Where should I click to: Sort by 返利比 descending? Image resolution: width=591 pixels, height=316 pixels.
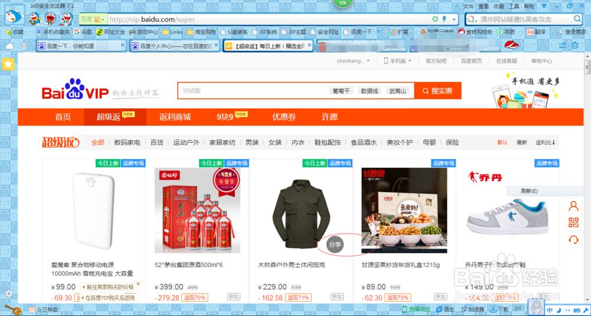tap(545, 143)
